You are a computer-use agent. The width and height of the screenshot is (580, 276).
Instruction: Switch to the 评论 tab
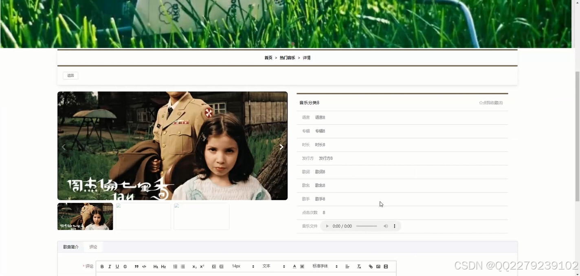pos(93,247)
